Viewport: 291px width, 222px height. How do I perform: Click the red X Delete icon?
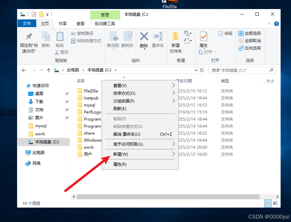point(144,36)
